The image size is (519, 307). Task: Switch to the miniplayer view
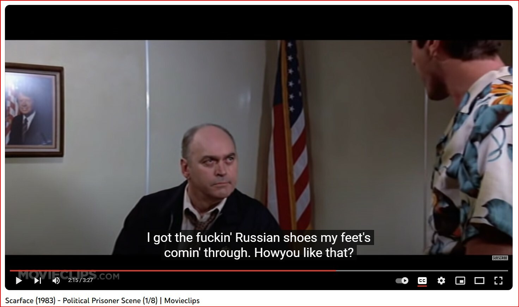tap(460, 281)
